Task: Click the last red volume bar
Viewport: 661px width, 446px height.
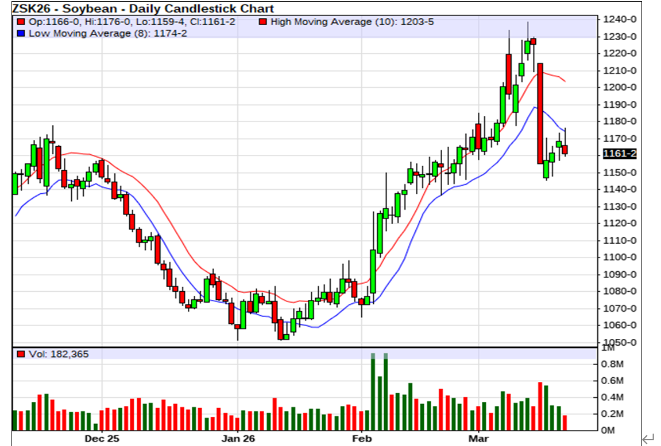Action: coord(565,423)
